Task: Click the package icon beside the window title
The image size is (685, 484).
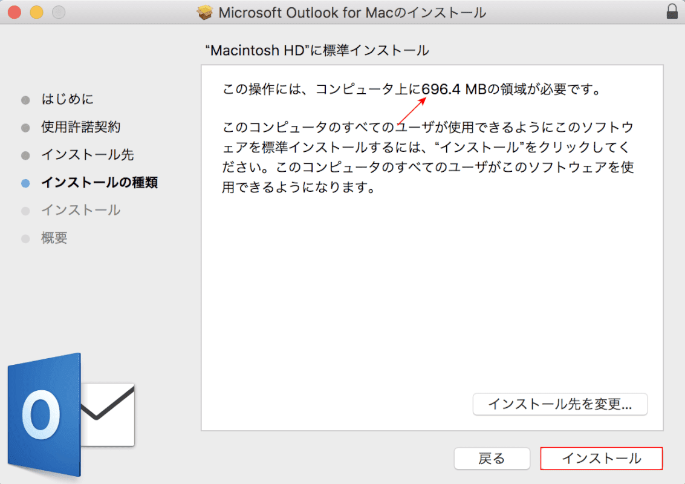Action: 204,12
